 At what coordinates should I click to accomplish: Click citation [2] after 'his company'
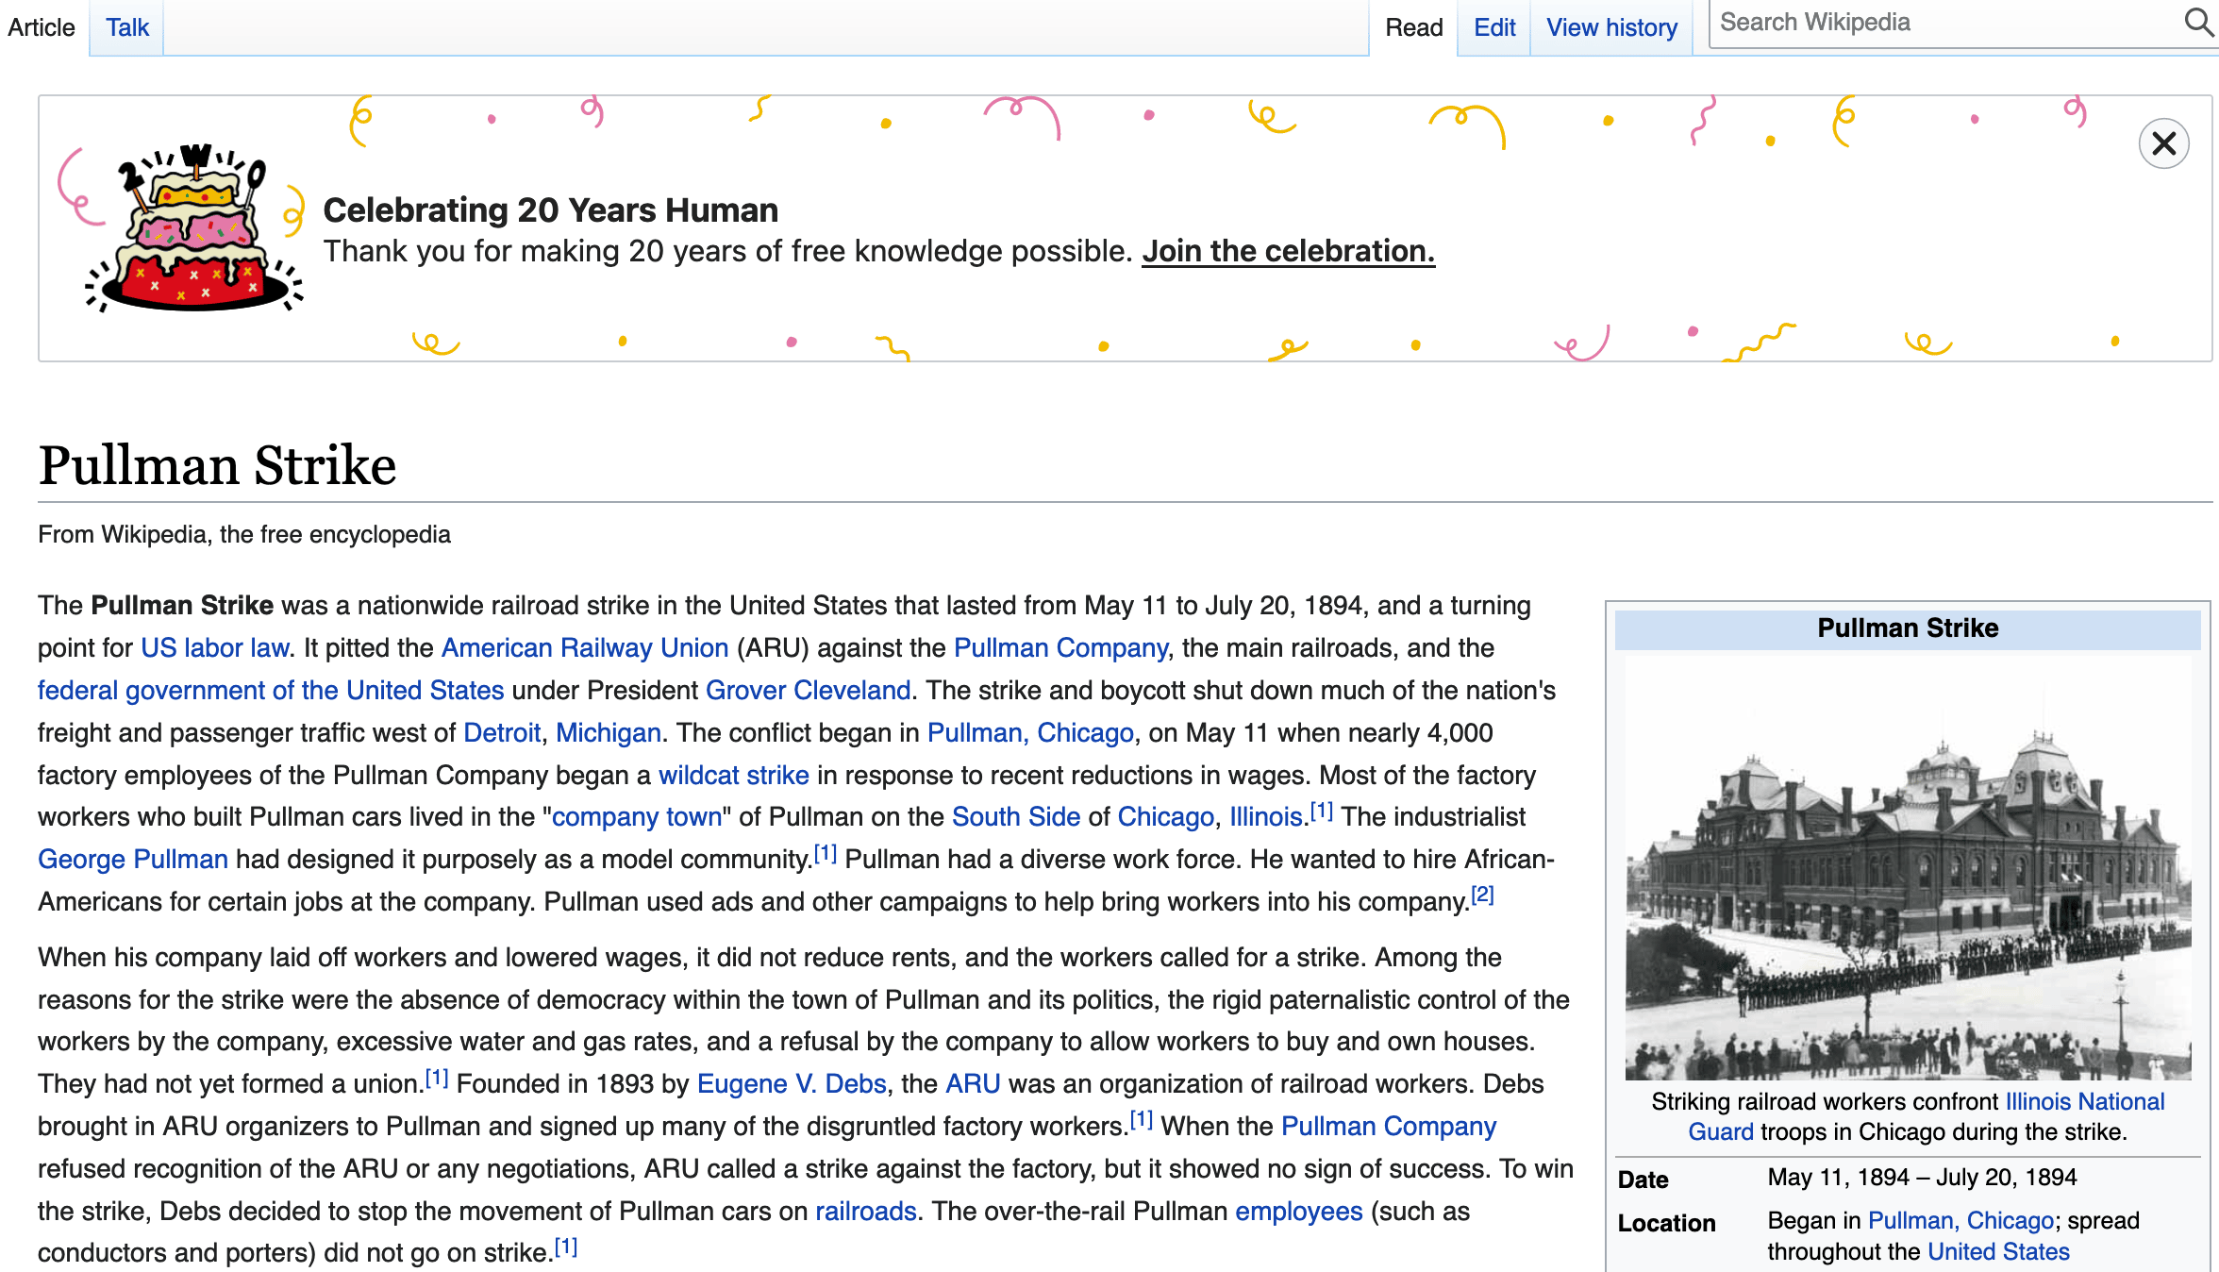point(1483,895)
